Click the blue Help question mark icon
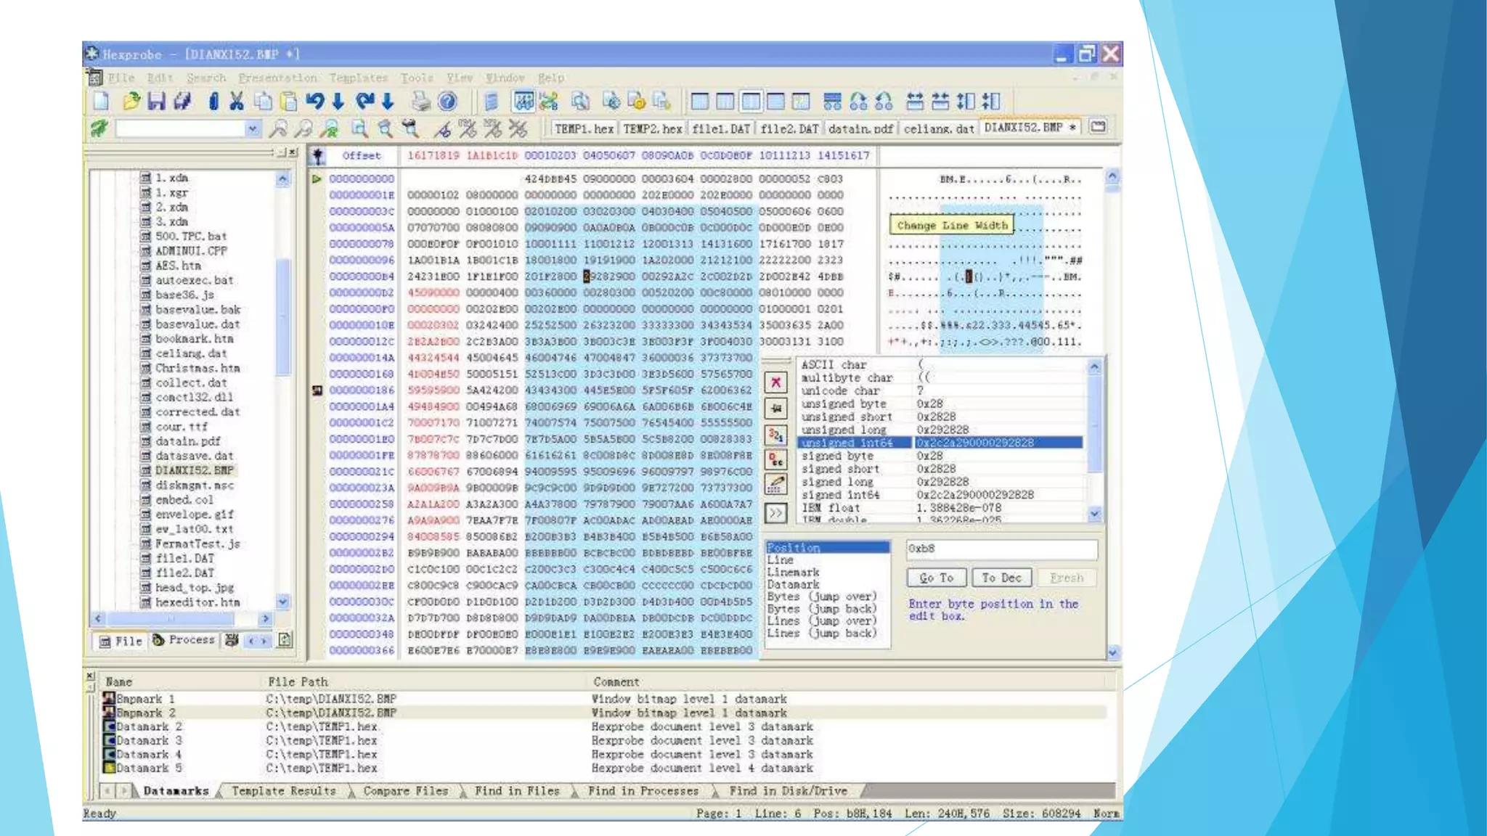Viewport: 1487px width, 836px height. click(x=448, y=102)
